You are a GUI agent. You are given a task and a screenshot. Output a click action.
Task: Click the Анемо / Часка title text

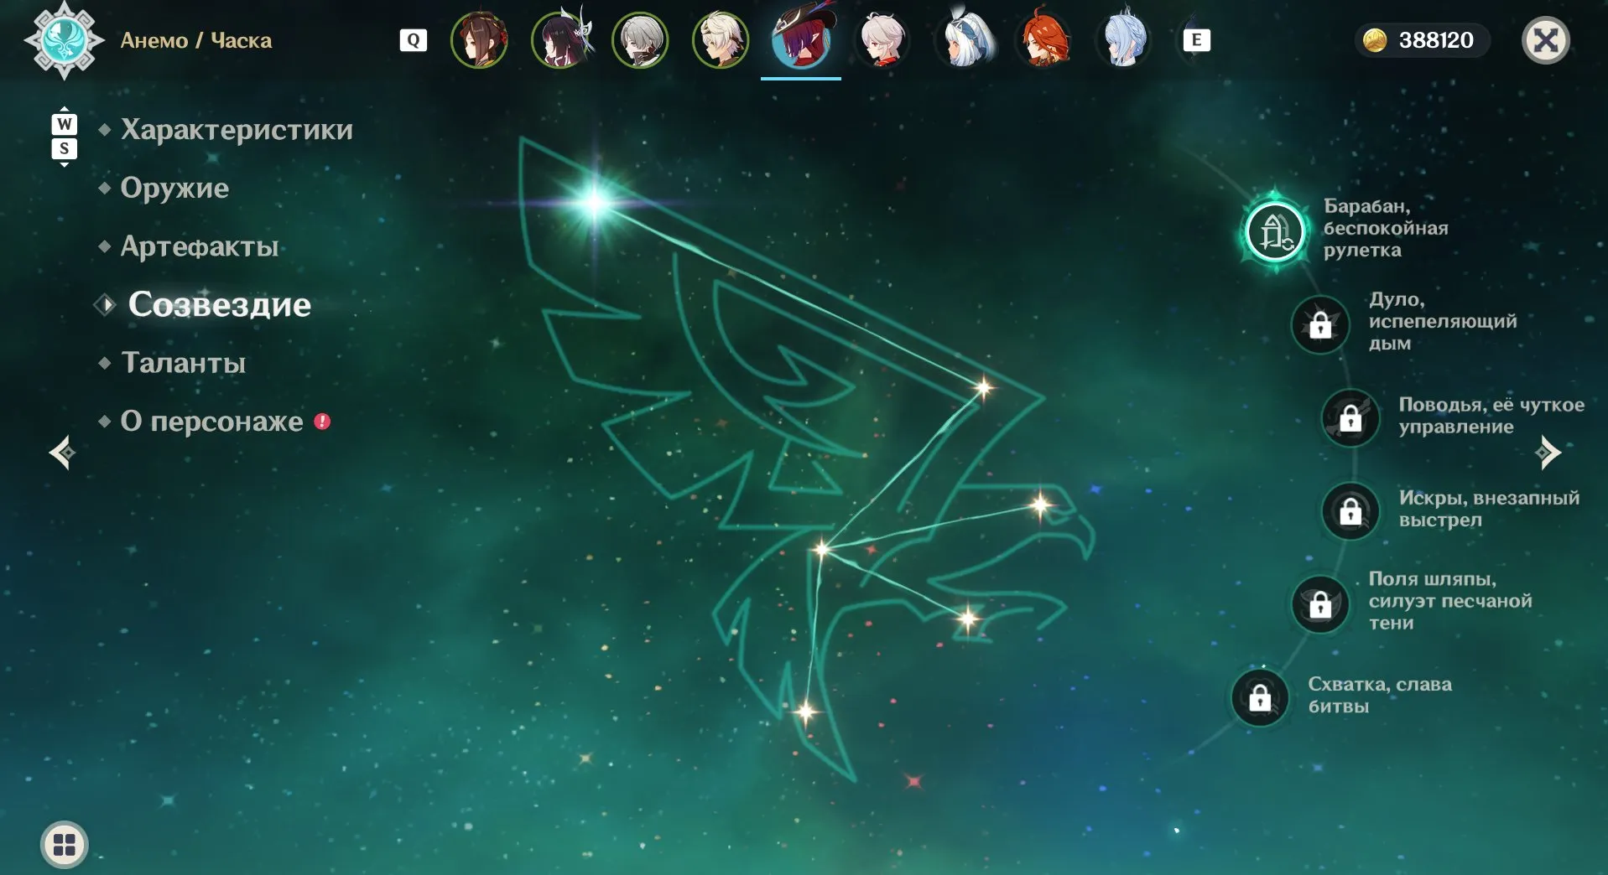196,40
